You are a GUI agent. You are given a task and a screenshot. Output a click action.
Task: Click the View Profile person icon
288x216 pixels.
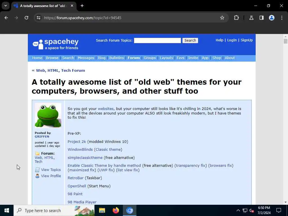coord(37,176)
